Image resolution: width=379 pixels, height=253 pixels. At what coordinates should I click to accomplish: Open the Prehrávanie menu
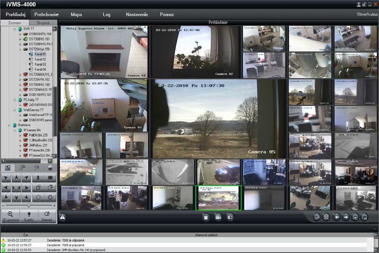[46, 15]
